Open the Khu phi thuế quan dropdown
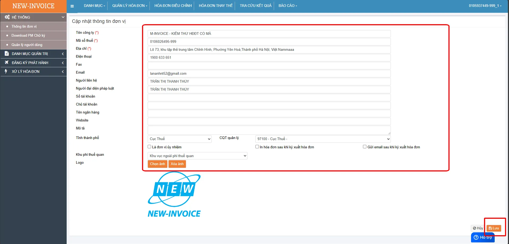The image size is (509, 244). tap(197, 156)
